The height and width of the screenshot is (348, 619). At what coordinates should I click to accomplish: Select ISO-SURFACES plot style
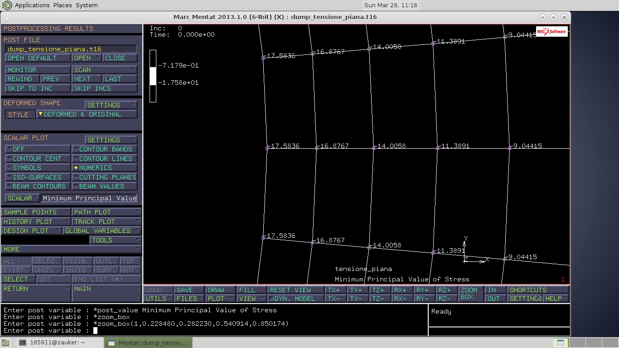(38, 177)
